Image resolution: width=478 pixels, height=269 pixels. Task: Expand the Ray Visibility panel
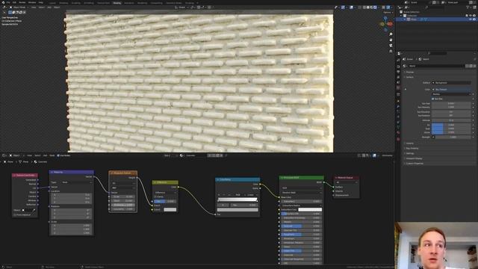coord(412,148)
